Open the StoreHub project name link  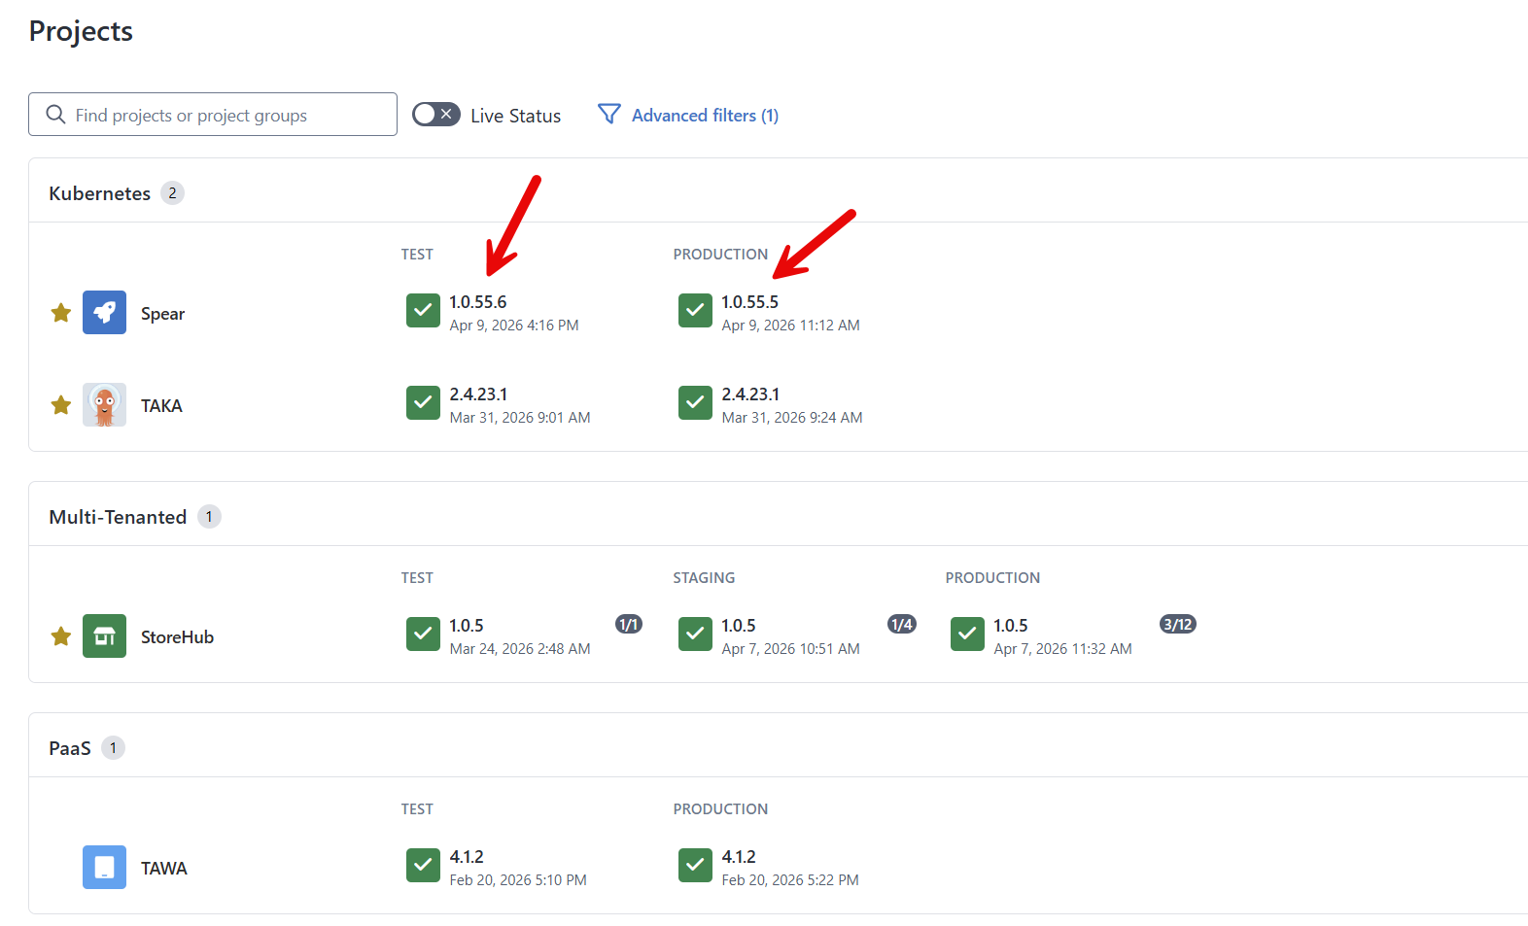[177, 637]
